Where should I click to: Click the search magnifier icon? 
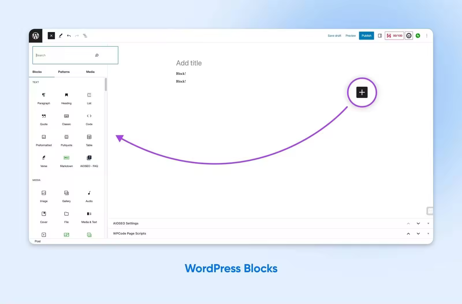pyautogui.click(x=97, y=55)
